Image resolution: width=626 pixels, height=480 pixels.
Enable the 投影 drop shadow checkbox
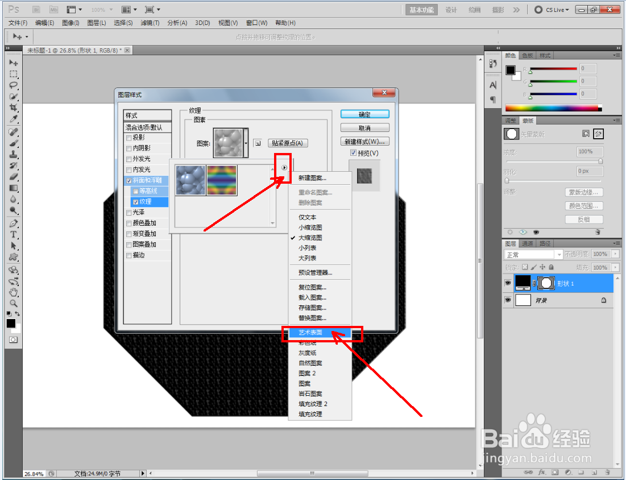coord(129,138)
